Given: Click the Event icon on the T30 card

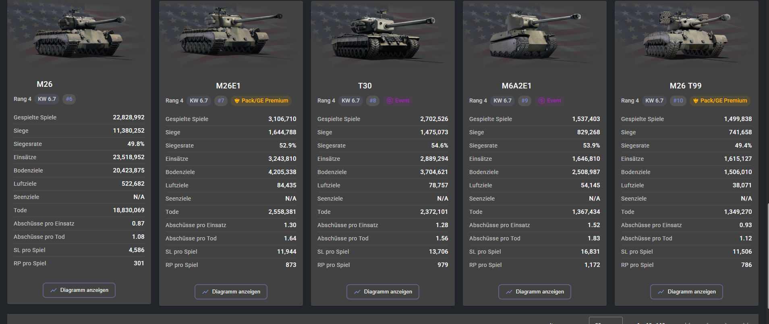Looking at the screenshot, I should coord(390,101).
